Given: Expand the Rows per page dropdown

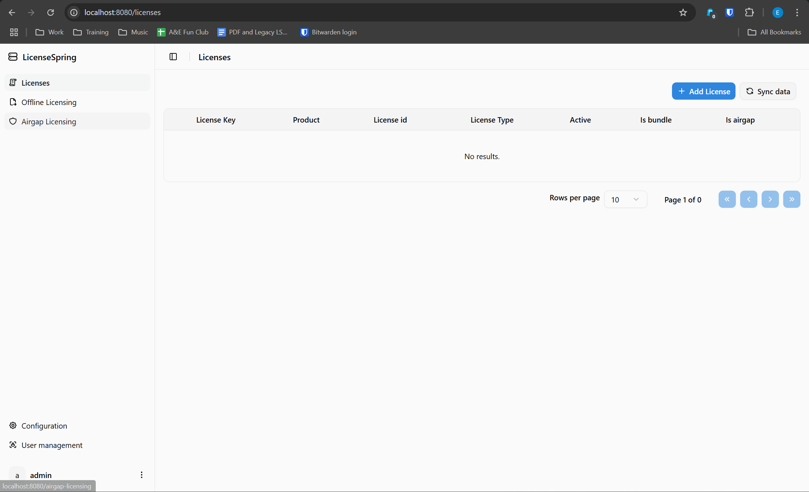Looking at the screenshot, I should pyautogui.click(x=625, y=200).
